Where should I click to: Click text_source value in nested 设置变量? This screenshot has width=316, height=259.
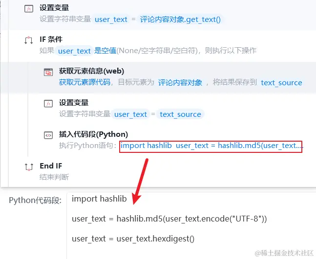[180, 114]
